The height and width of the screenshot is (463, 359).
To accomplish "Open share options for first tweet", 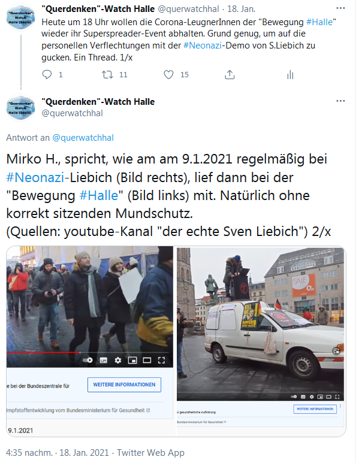I will coord(230,75).
